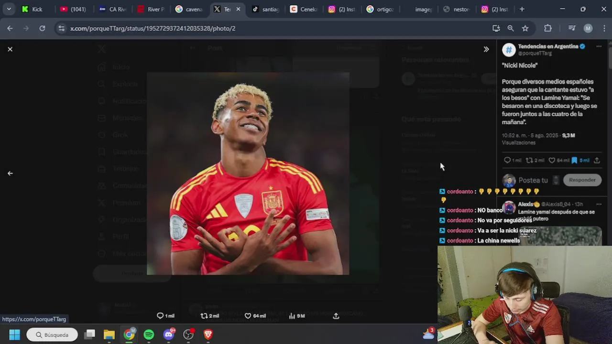The height and width of the screenshot is (344, 612).
Task: Reload the page
Action: (x=42, y=29)
